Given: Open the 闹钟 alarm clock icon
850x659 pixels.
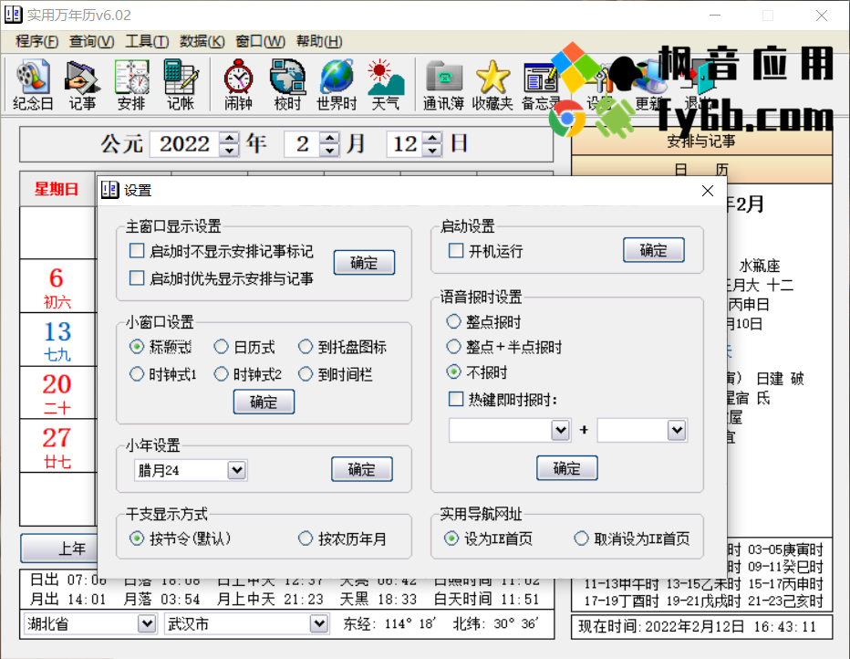Looking at the screenshot, I should click(x=239, y=85).
